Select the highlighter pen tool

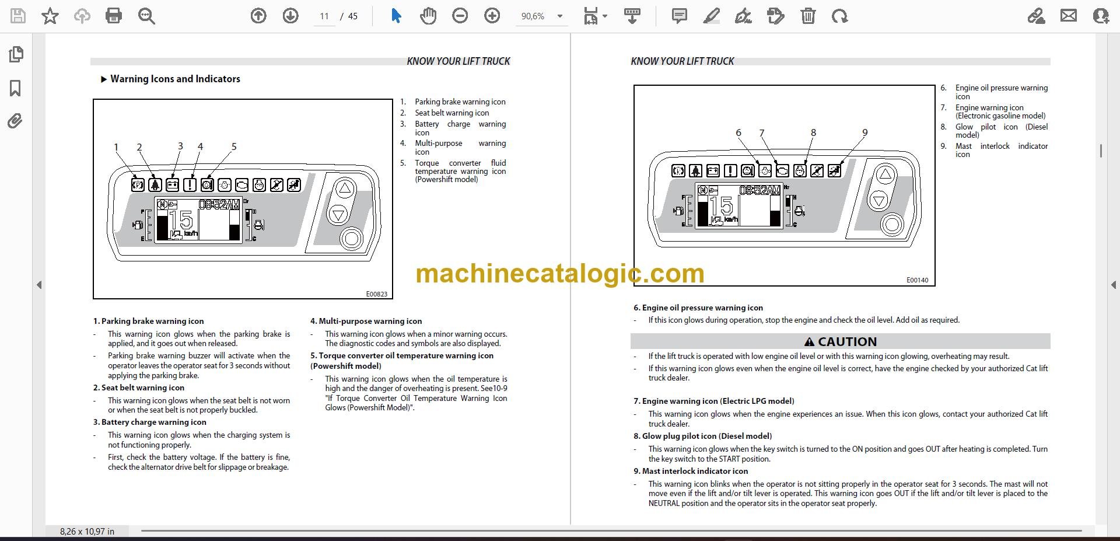(x=711, y=16)
